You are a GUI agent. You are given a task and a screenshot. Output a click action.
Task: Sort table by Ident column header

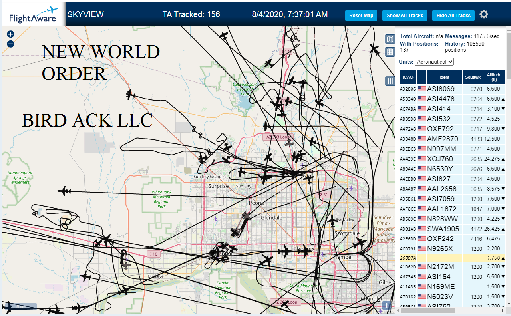coord(444,77)
